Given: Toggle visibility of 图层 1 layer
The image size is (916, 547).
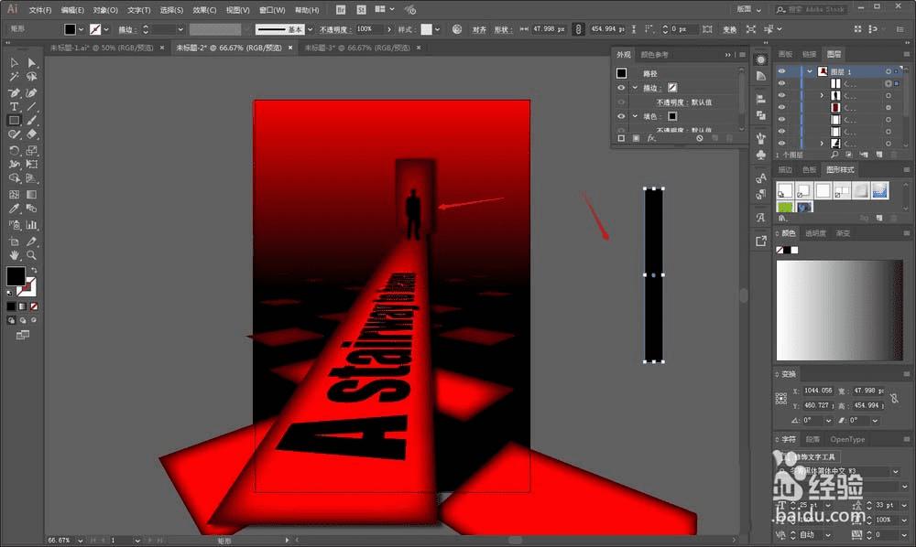Looking at the screenshot, I should [781, 70].
